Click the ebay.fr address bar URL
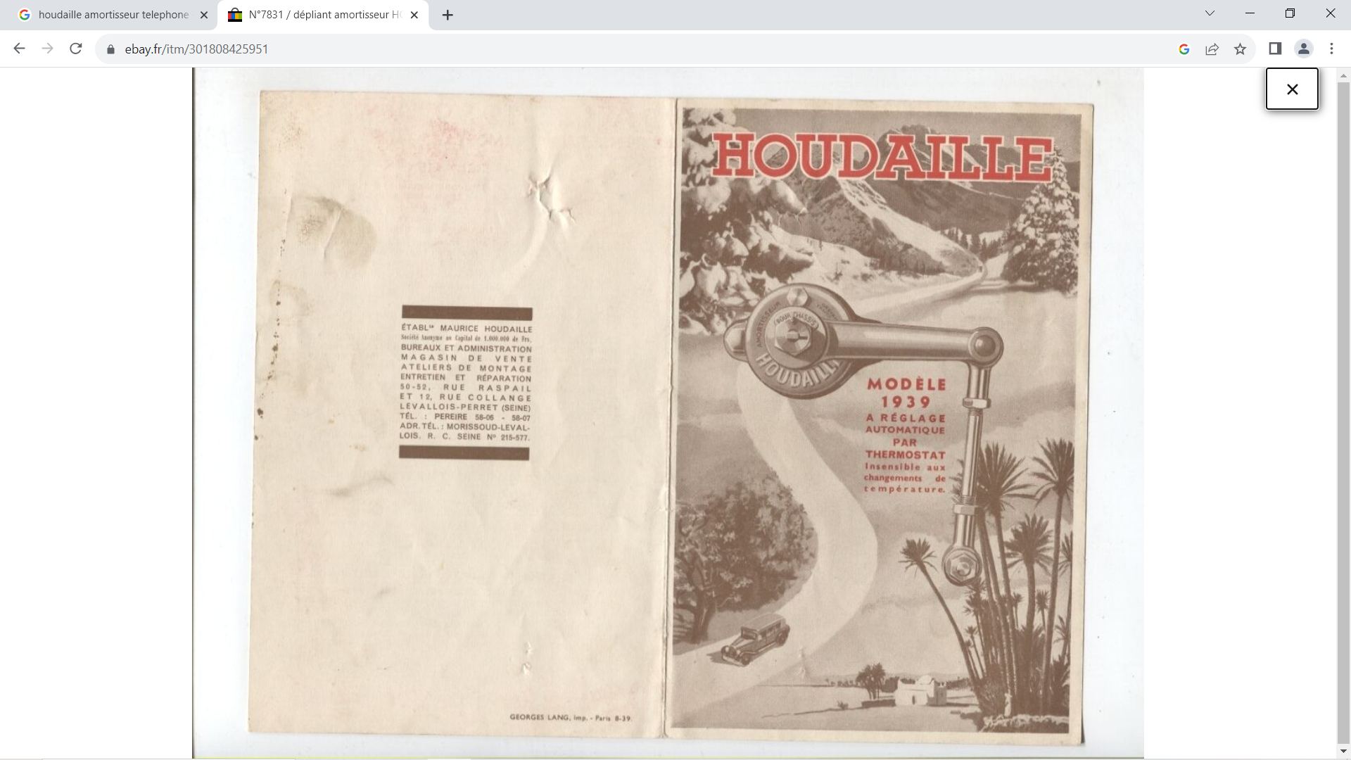Image resolution: width=1351 pixels, height=760 pixels. [x=196, y=49]
